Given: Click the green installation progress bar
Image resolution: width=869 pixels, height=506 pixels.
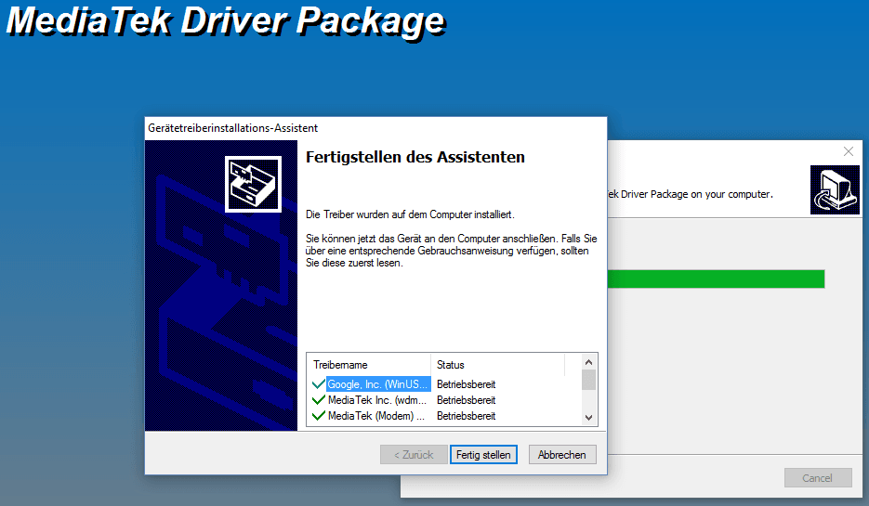Looking at the screenshot, I should 716,279.
